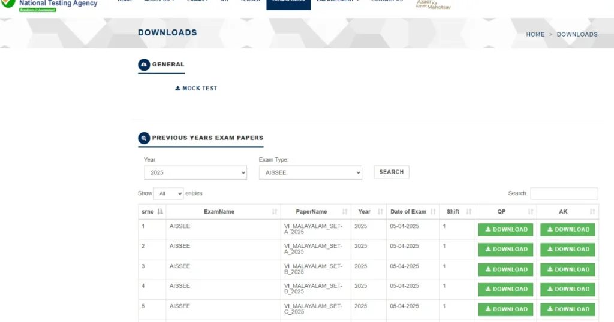The image size is (614, 322).
Task: Click the AK column sort arrows
Action: (x=592, y=211)
